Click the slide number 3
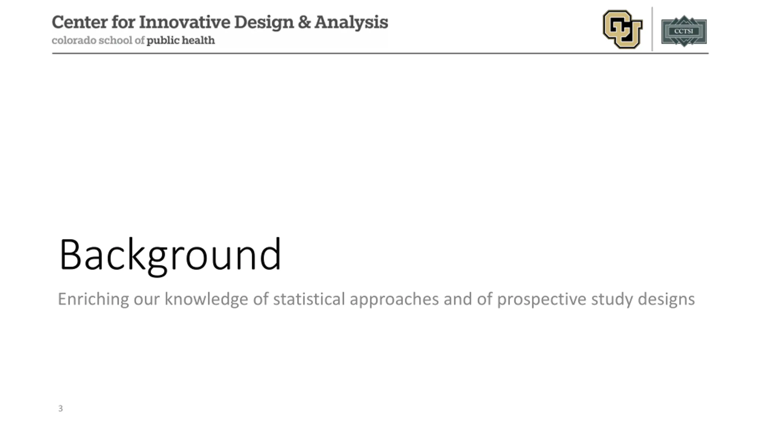The width and height of the screenshot is (761, 428). 61,408
